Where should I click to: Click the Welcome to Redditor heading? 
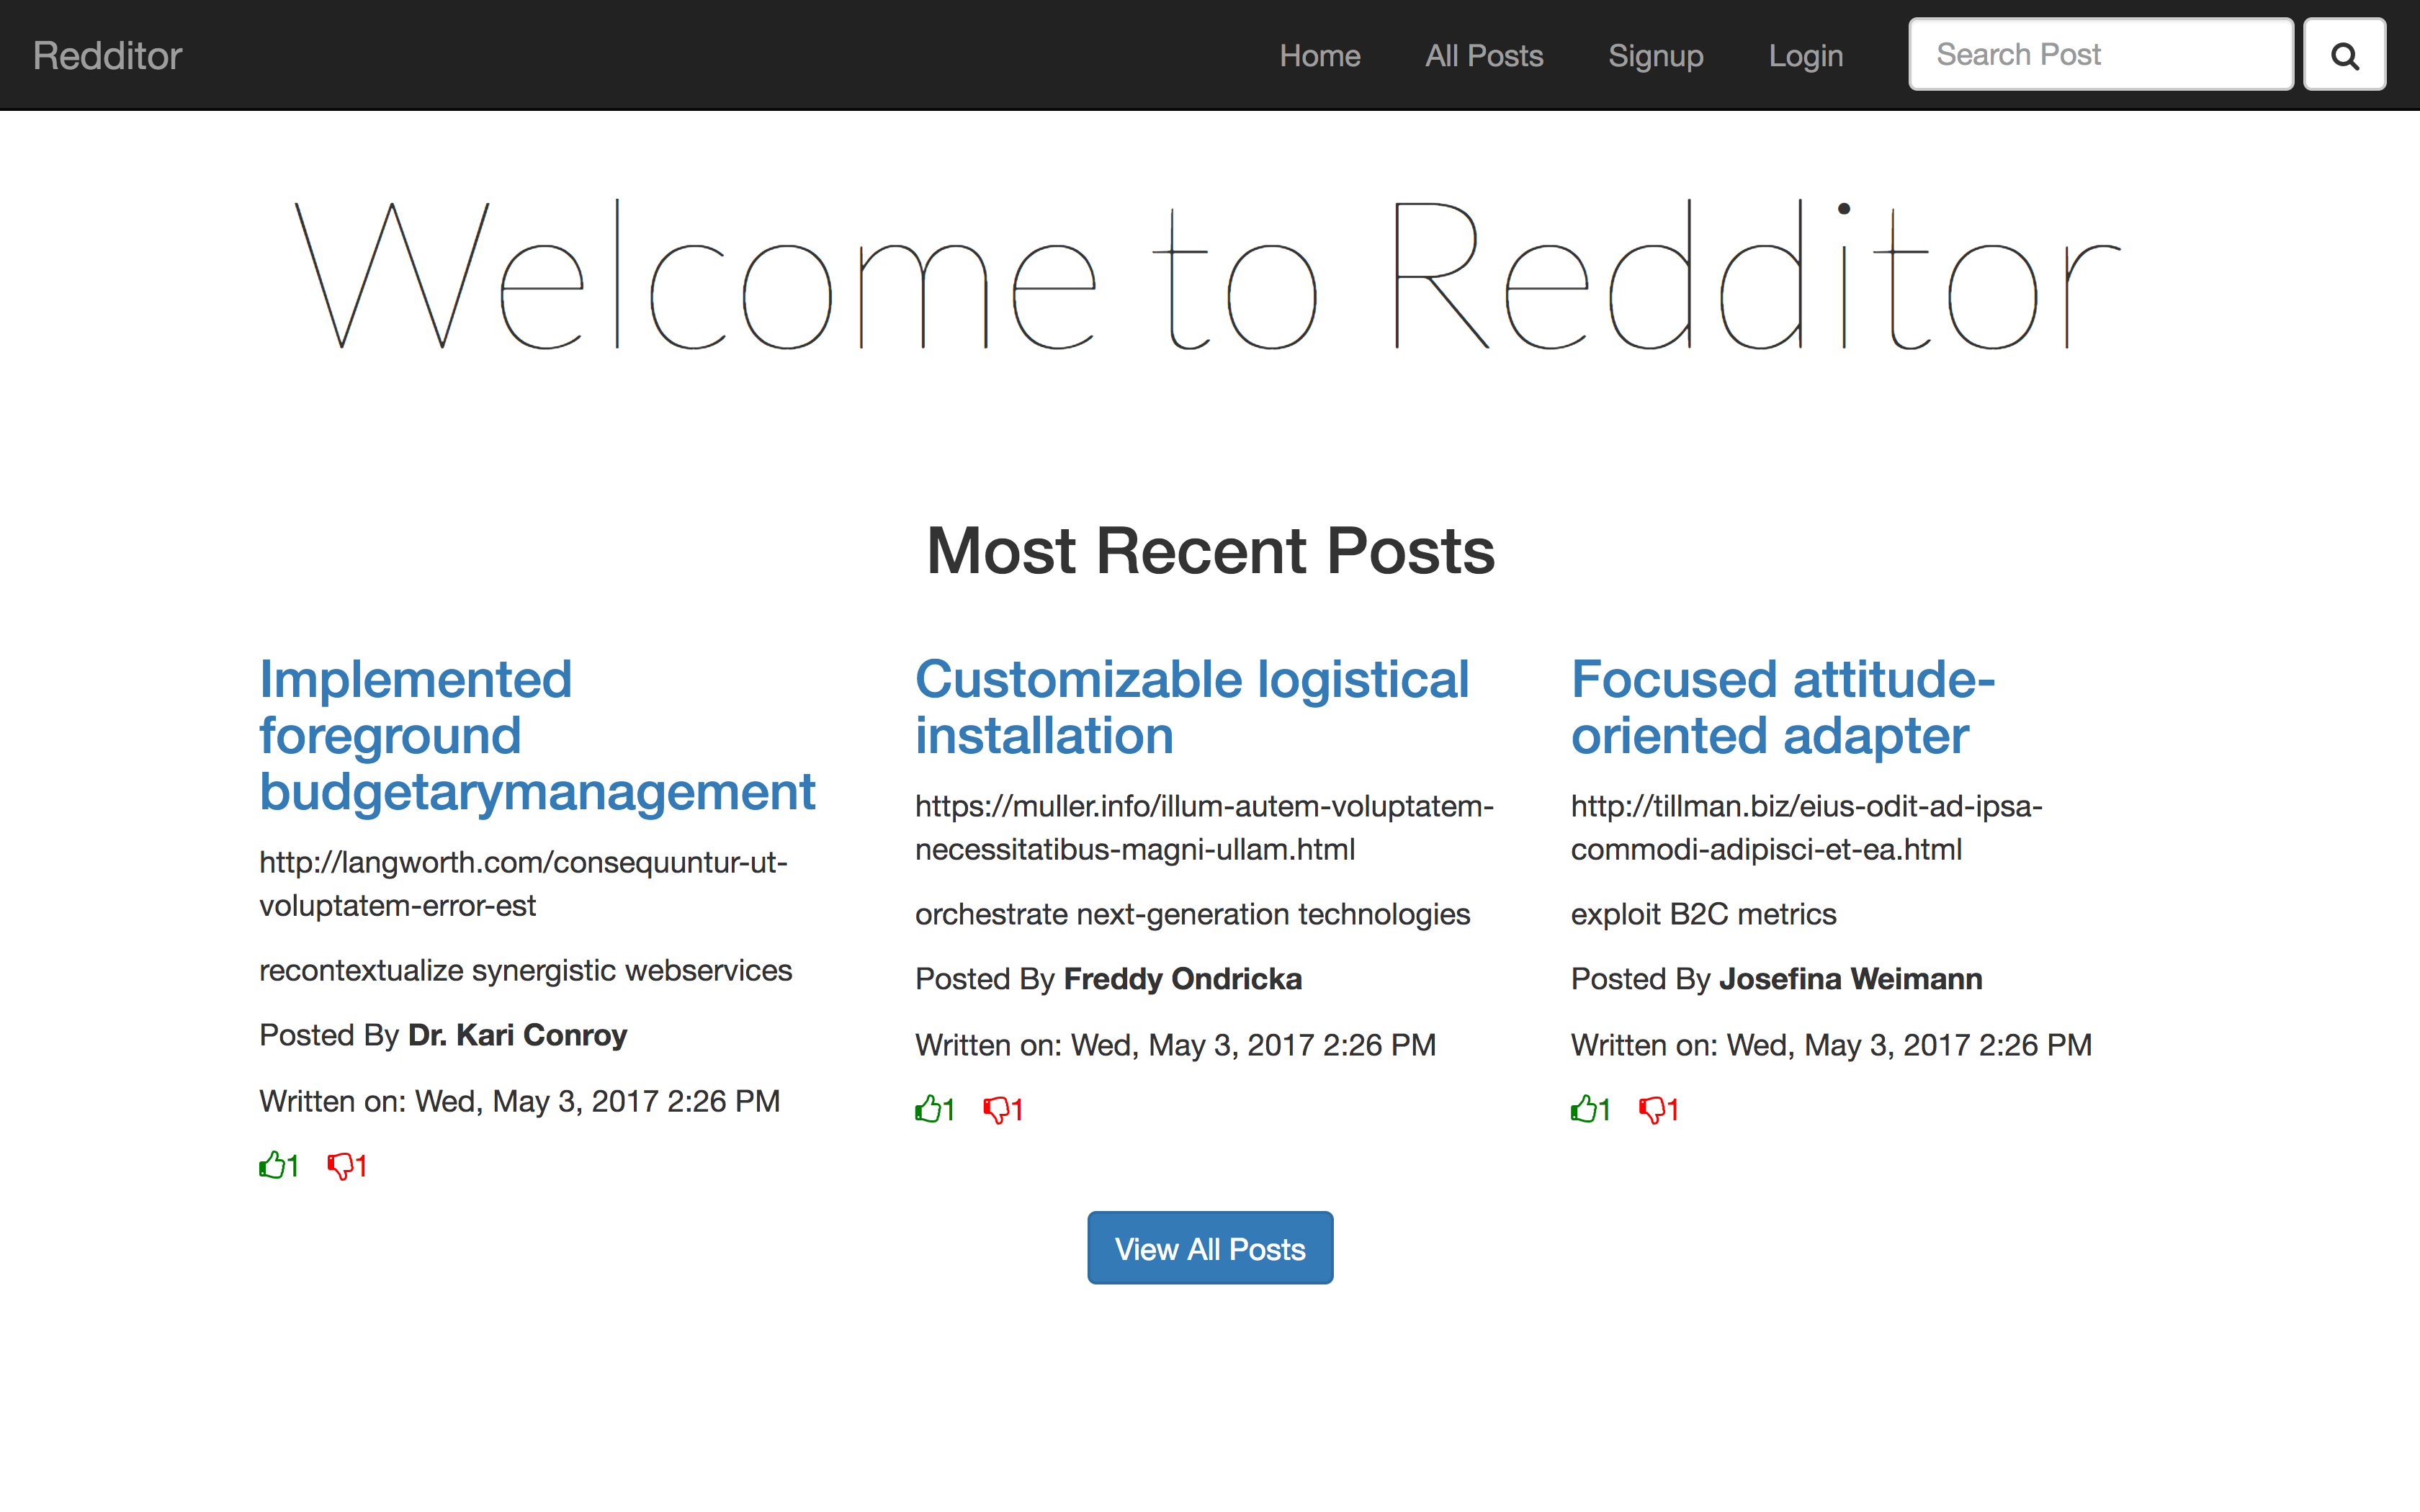tap(1208, 274)
